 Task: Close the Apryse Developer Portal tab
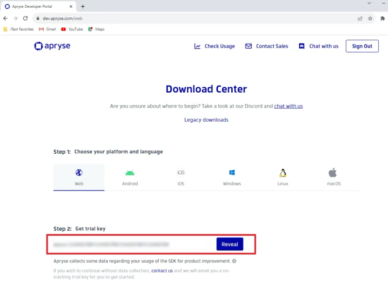pyautogui.click(x=71, y=6)
